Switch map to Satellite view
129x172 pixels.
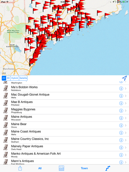click(x=23, y=78)
